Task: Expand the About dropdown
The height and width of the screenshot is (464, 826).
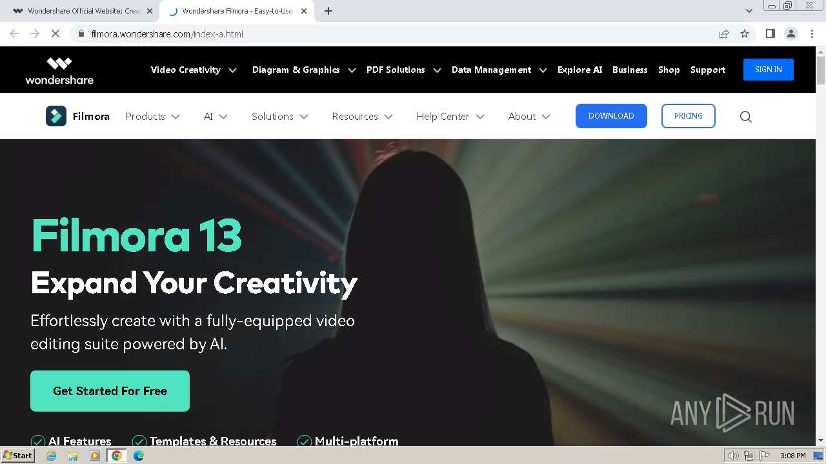Action: point(529,117)
